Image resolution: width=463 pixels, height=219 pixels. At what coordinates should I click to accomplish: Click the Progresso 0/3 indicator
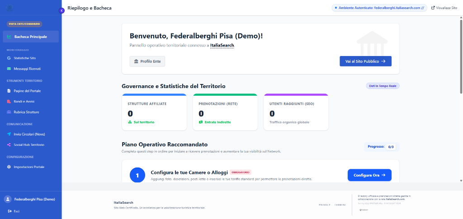(x=382, y=147)
